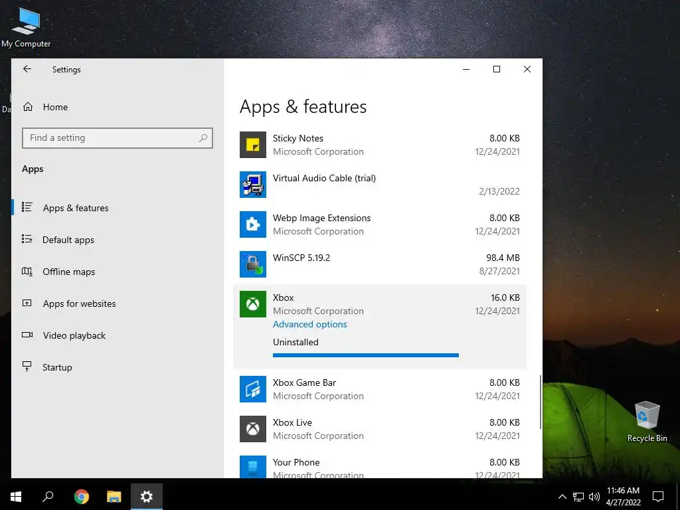Open the notification center icon
Screen dimensions: 680x510
click(658, 497)
